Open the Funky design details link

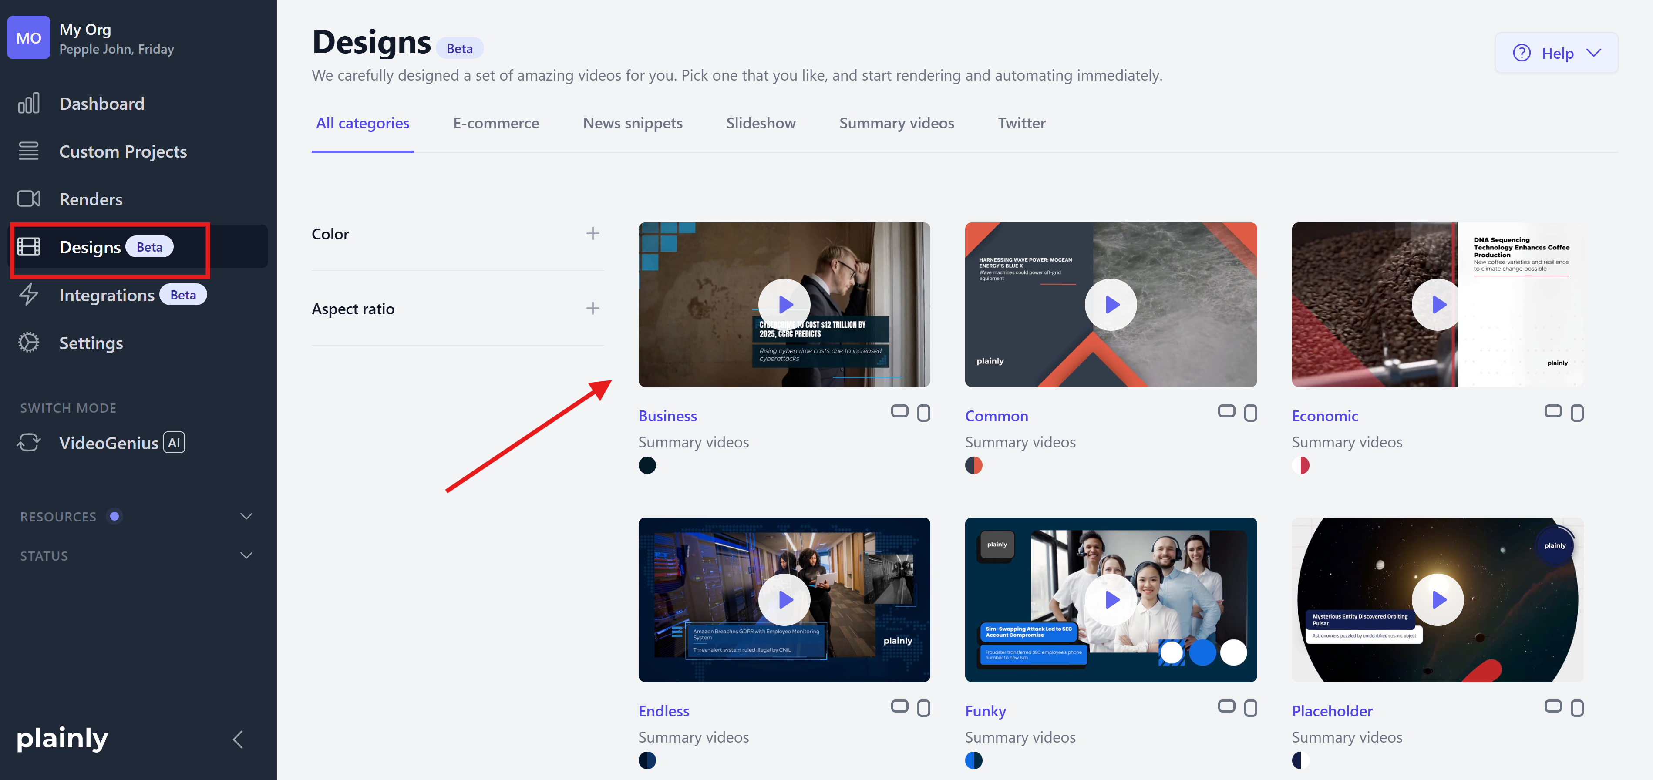pyautogui.click(x=986, y=710)
